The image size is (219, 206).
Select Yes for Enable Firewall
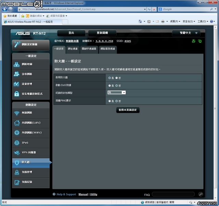pyautogui.click(x=109, y=78)
